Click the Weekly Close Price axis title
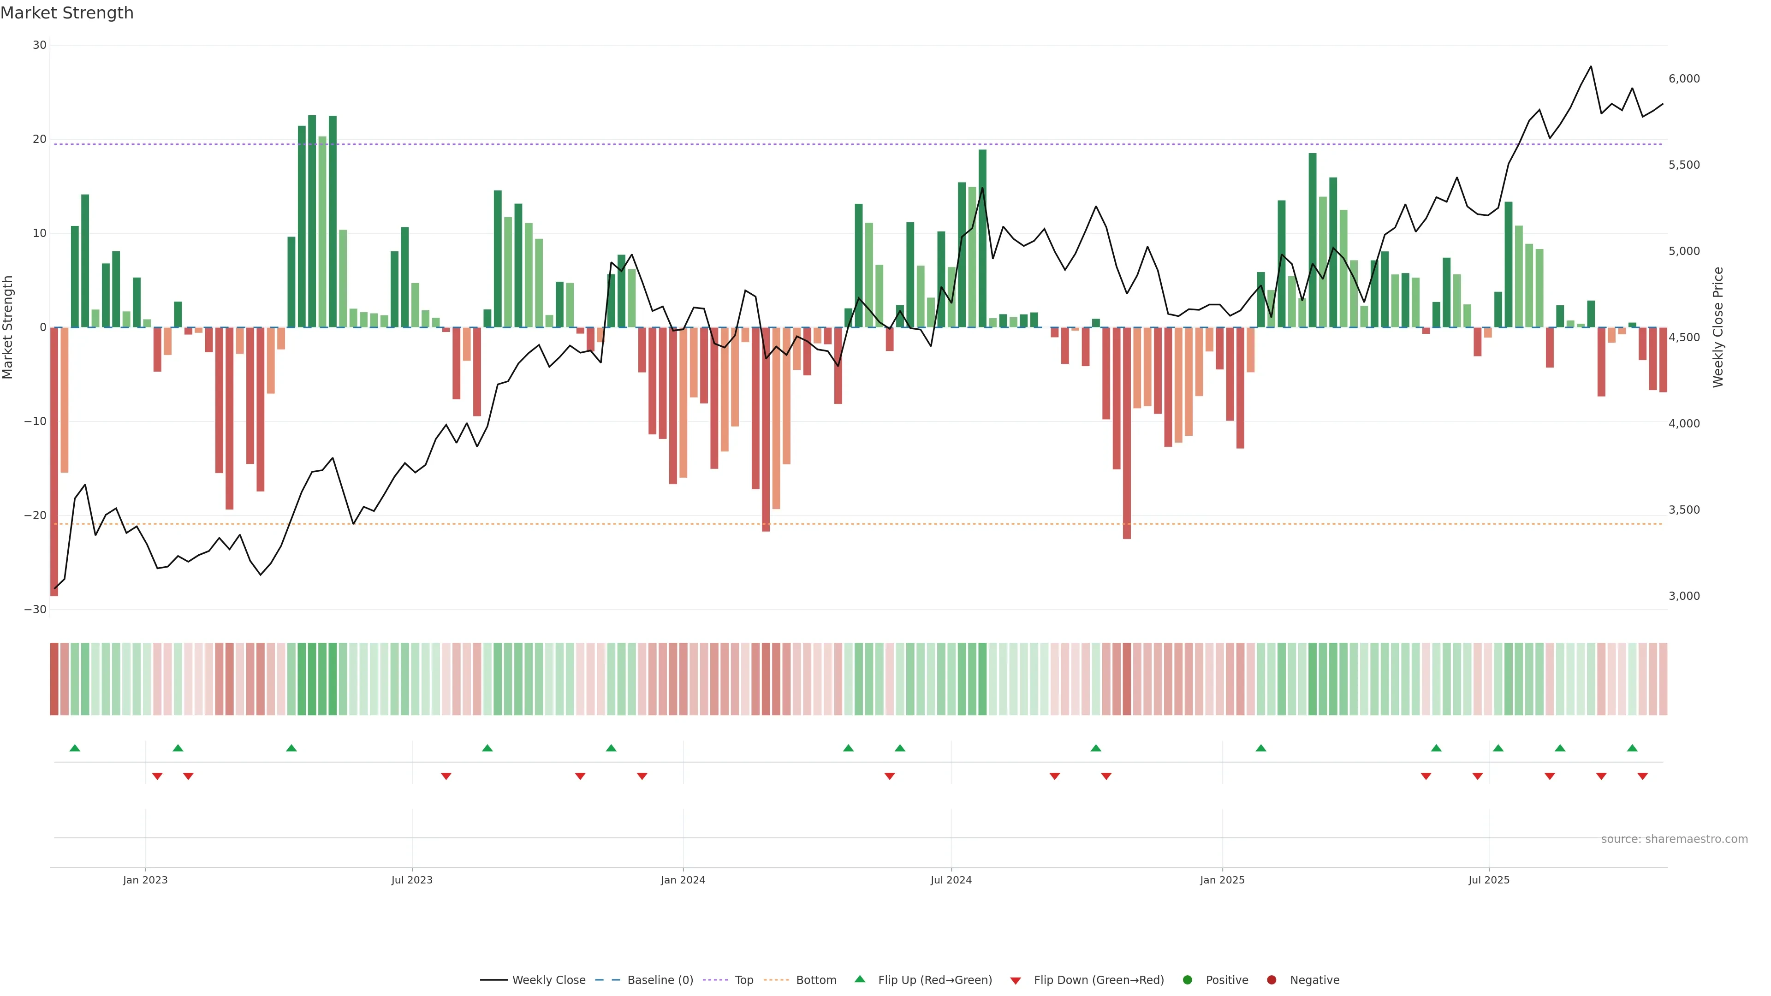 [1718, 327]
